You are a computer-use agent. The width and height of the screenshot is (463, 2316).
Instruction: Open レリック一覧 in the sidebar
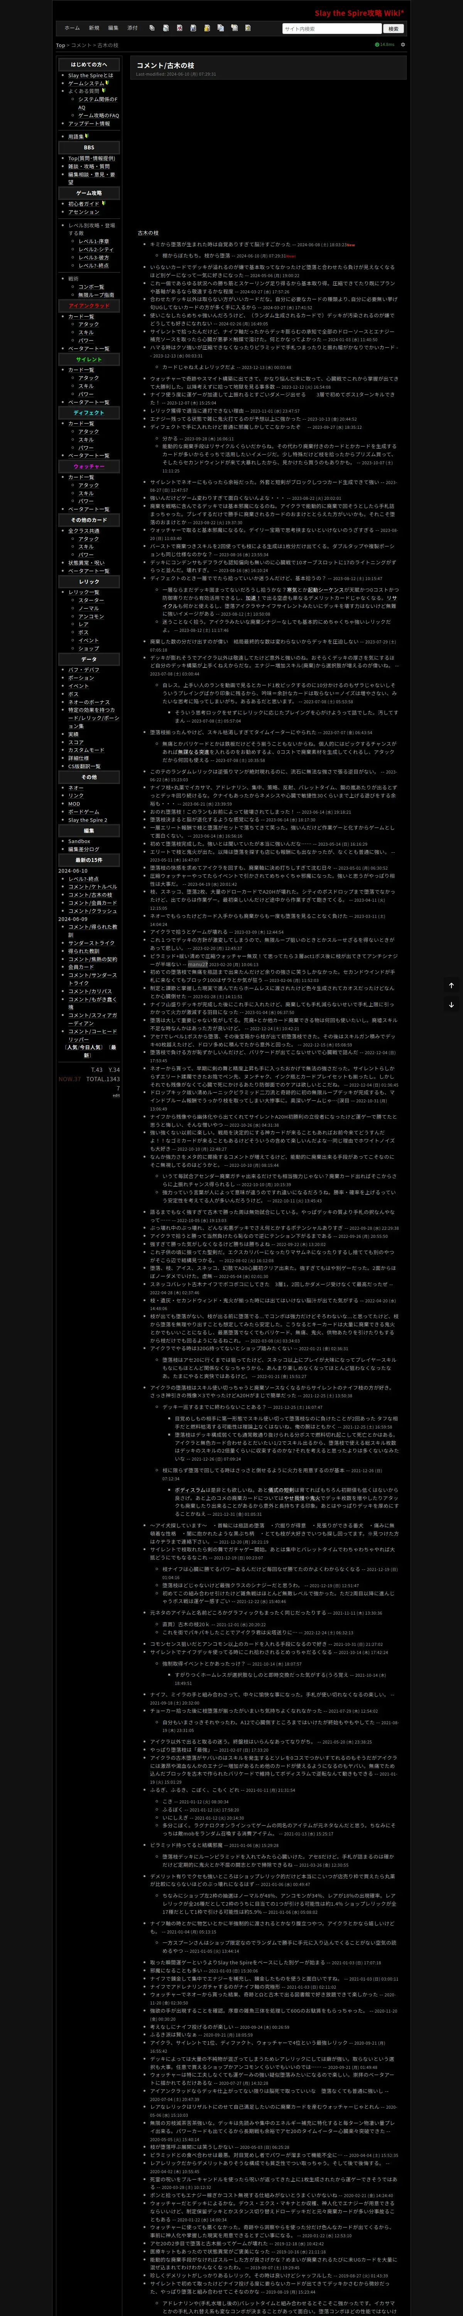point(84,593)
